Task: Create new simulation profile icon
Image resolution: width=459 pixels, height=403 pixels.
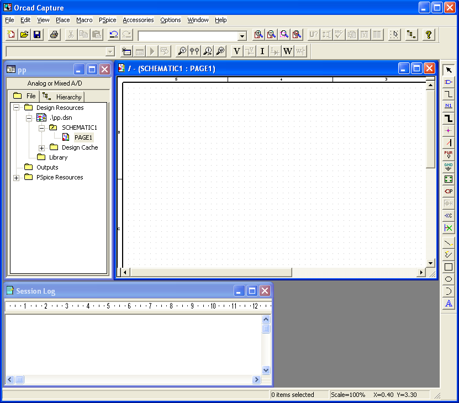Action: pyautogui.click(x=126, y=51)
